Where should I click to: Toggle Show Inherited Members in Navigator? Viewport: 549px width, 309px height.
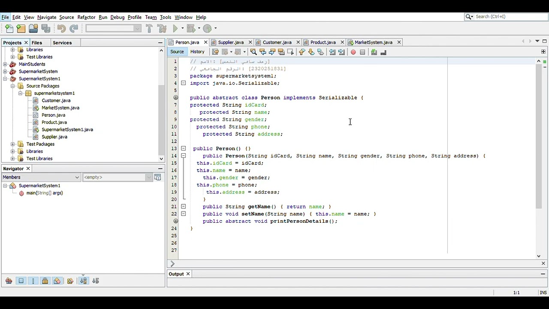pyautogui.click(x=9, y=281)
